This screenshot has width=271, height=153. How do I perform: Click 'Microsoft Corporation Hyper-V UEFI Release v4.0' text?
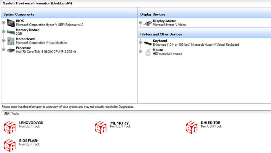[50, 25]
